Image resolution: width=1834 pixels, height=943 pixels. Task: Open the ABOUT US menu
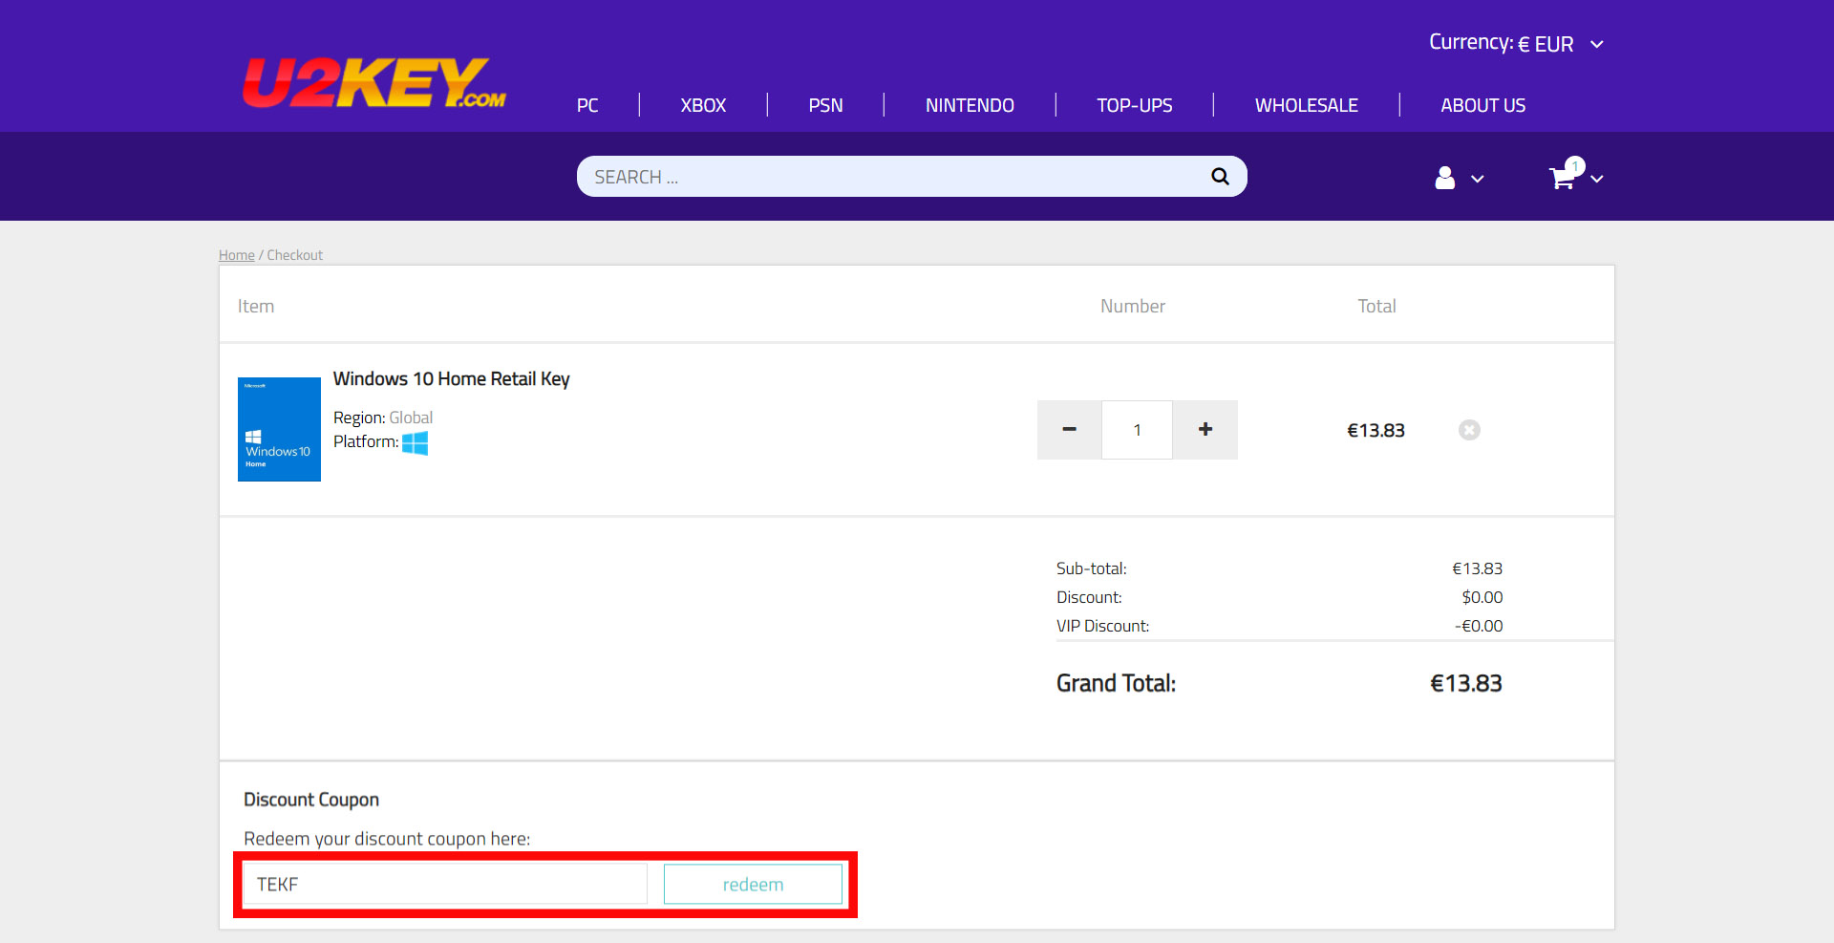pos(1482,105)
